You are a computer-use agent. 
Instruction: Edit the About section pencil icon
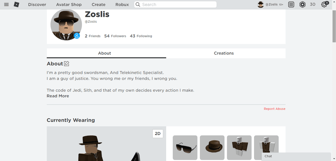point(67,64)
